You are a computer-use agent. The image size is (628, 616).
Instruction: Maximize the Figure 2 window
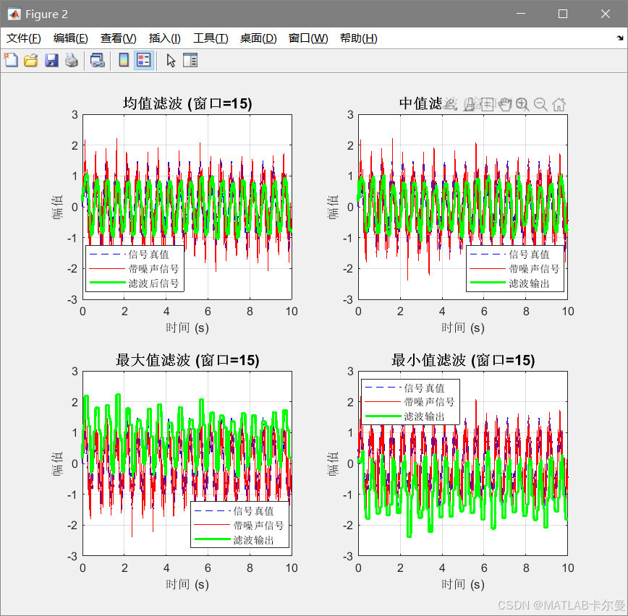coord(563,14)
